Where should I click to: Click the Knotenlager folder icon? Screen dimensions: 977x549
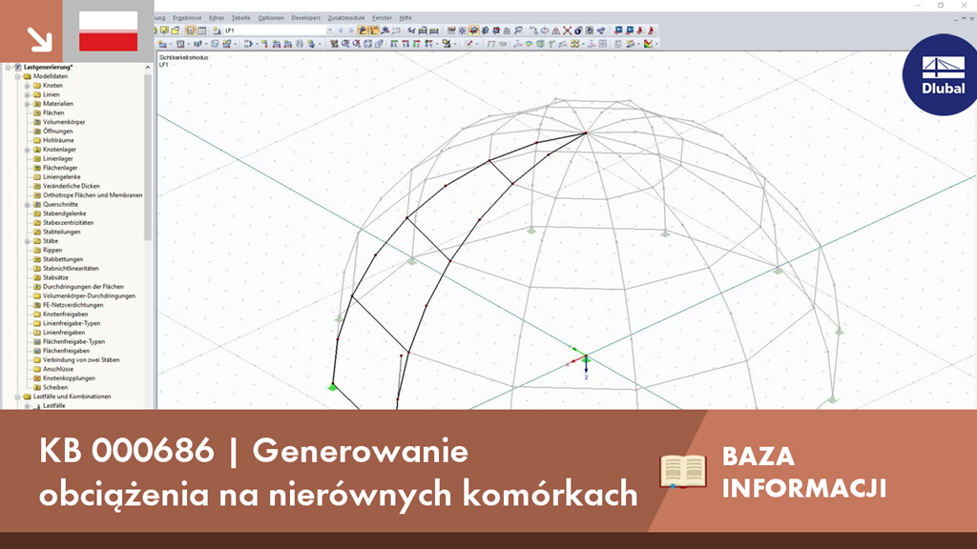pyautogui.click(x=37, y=150)
